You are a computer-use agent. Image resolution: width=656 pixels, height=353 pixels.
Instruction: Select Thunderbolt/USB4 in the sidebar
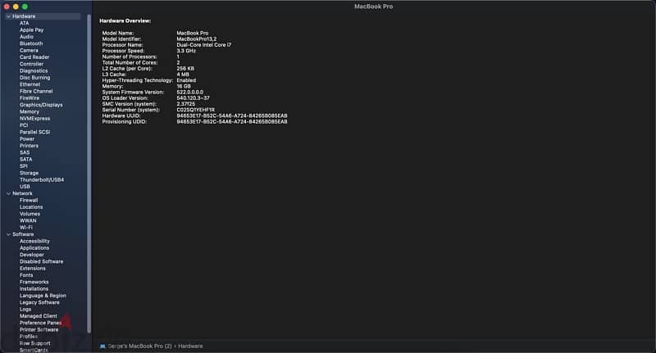pos(42,179)
